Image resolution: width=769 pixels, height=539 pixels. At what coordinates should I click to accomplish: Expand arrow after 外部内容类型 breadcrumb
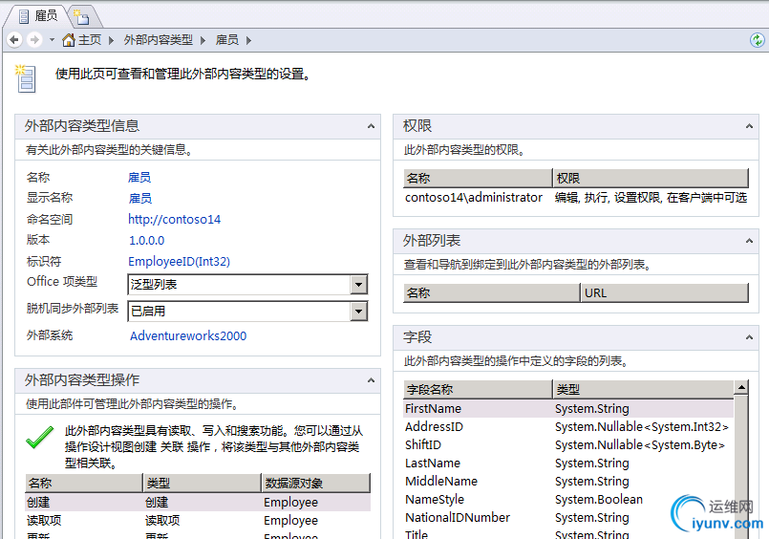(x=203, y=40)
